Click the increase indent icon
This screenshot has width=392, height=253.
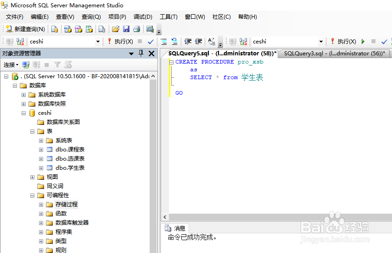[198, 42]
